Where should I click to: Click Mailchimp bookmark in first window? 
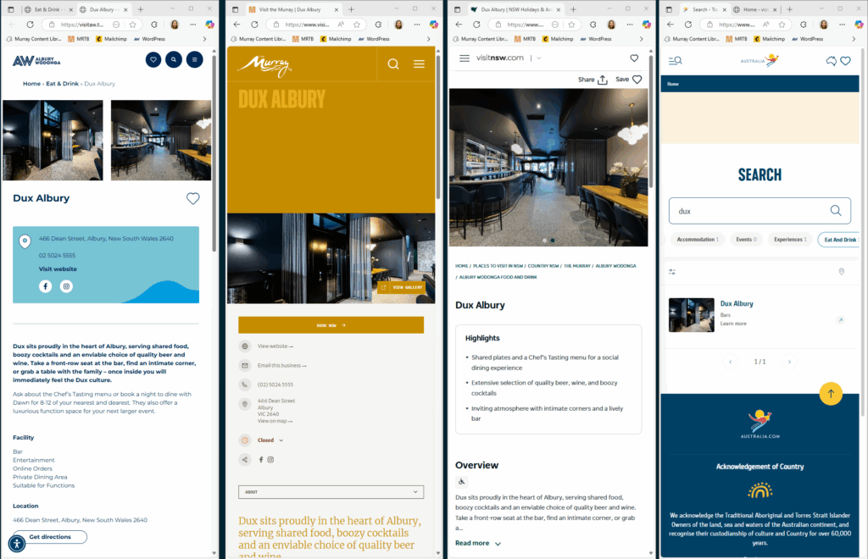[x=112, y=39]
